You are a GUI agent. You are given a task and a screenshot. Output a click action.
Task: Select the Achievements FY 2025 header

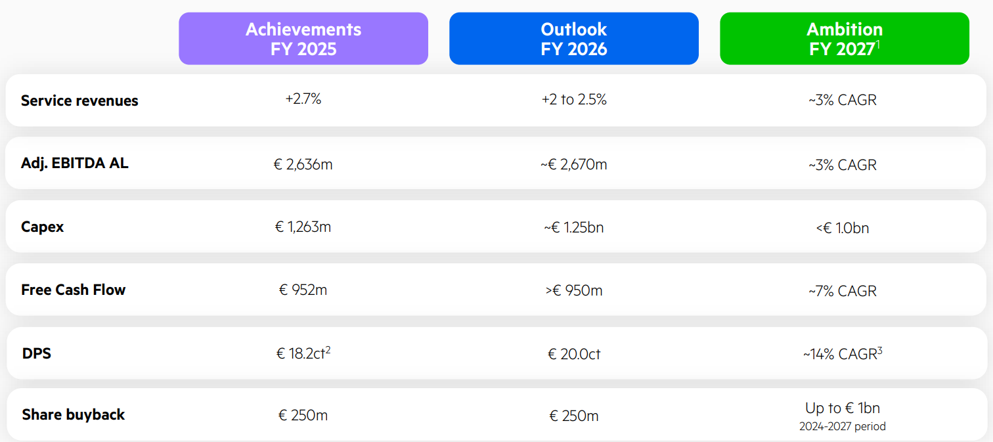tap(303, 39)
